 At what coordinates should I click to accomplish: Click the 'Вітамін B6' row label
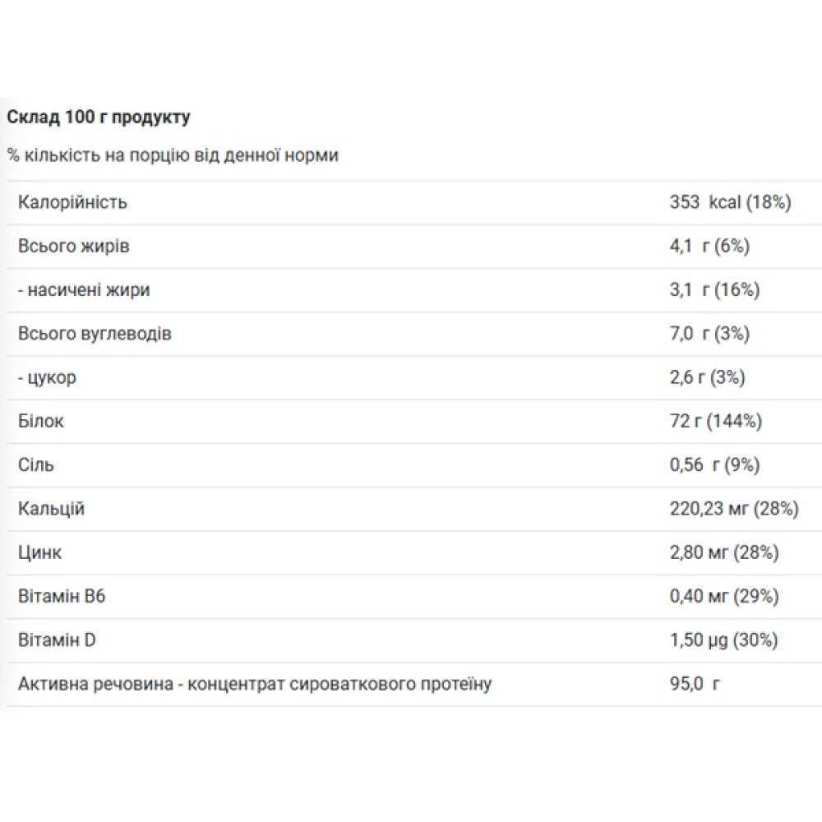pos(62,597)
